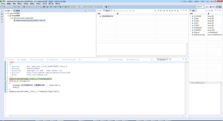Expand the $_GET variable array
This screenshot has width=223, height=121.
[191, 23]
